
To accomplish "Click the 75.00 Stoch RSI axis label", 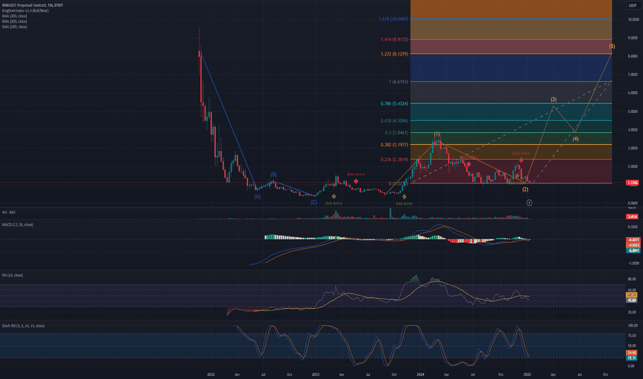I will (x=632, y=335).
